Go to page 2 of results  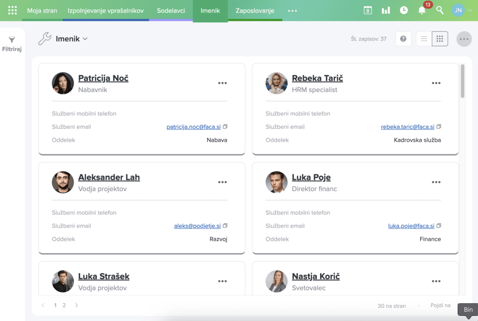coord(64,305)
